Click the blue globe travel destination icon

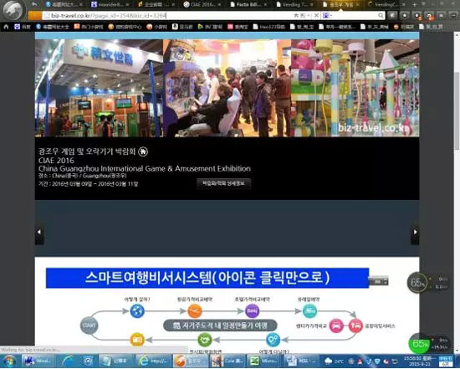coord(137,311)
